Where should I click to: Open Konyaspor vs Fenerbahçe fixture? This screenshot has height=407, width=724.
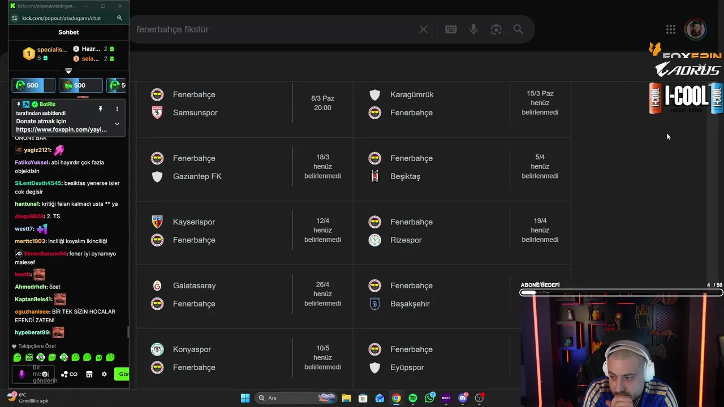245,359
